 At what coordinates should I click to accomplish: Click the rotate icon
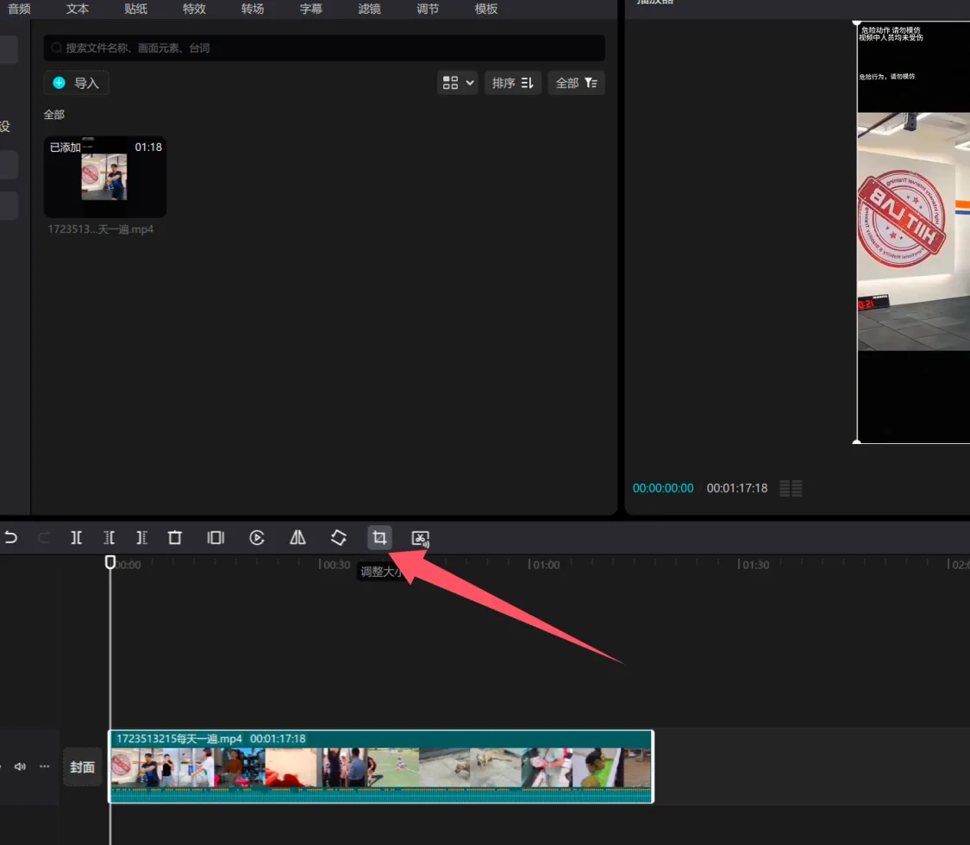[x=339, y=538]
